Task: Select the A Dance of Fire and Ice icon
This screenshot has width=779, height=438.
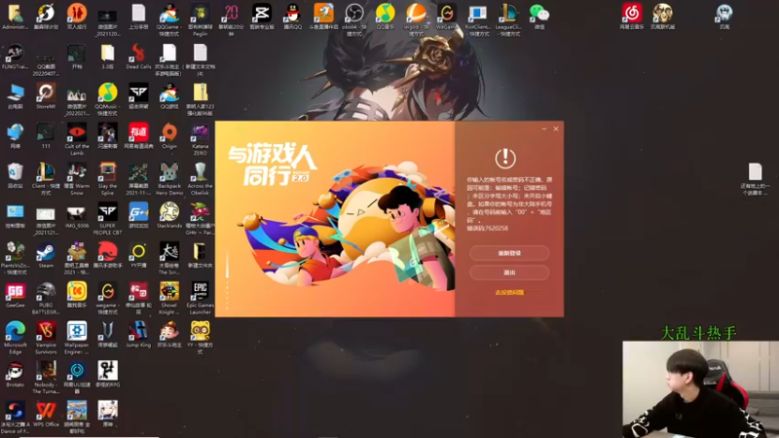Action: click(15, 418)
